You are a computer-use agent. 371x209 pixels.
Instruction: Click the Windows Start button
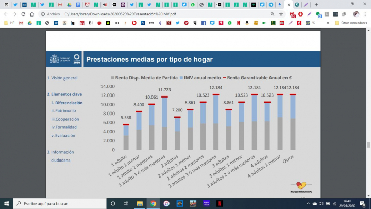[x=6, y=203]
